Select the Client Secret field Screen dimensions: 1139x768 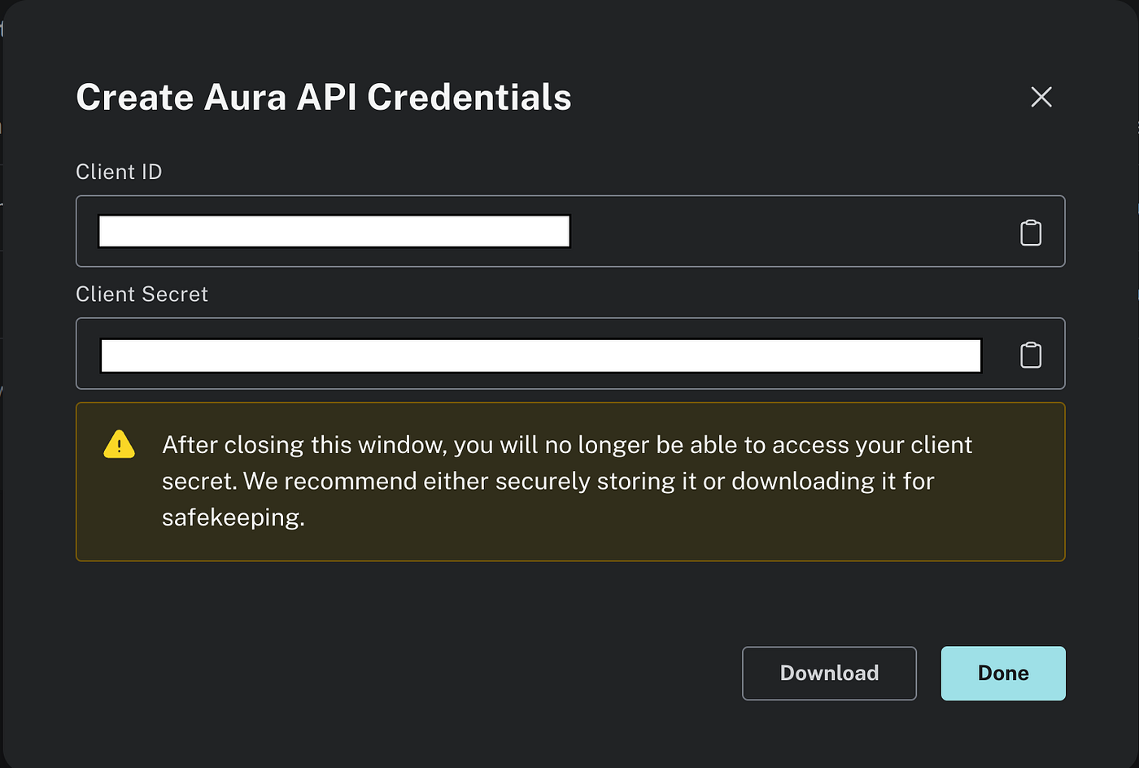pyautogui.click(x=570, y=353)
